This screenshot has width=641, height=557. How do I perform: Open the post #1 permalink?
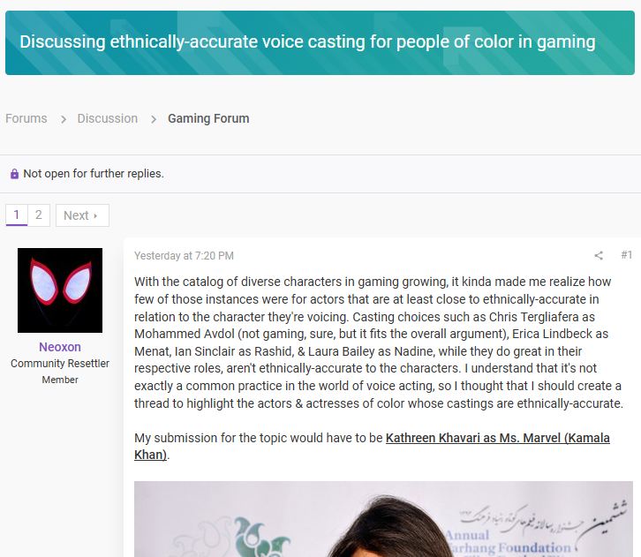pos(626,255)
